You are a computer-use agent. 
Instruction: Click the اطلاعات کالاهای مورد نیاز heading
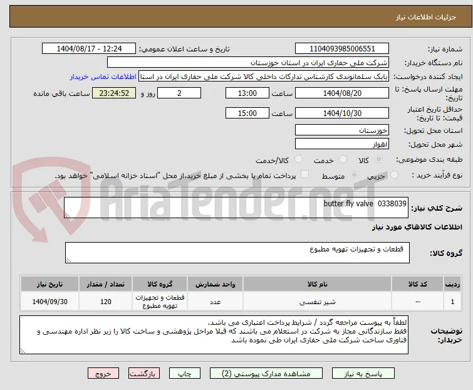pos(417,227)
